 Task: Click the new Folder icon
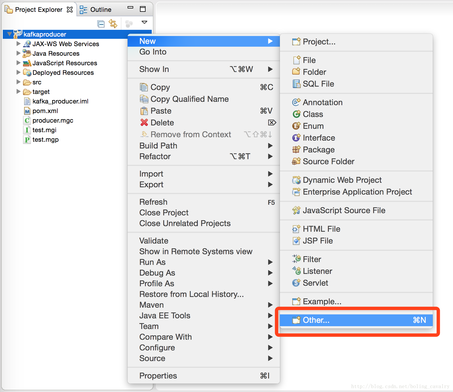[x=296, y=72]
